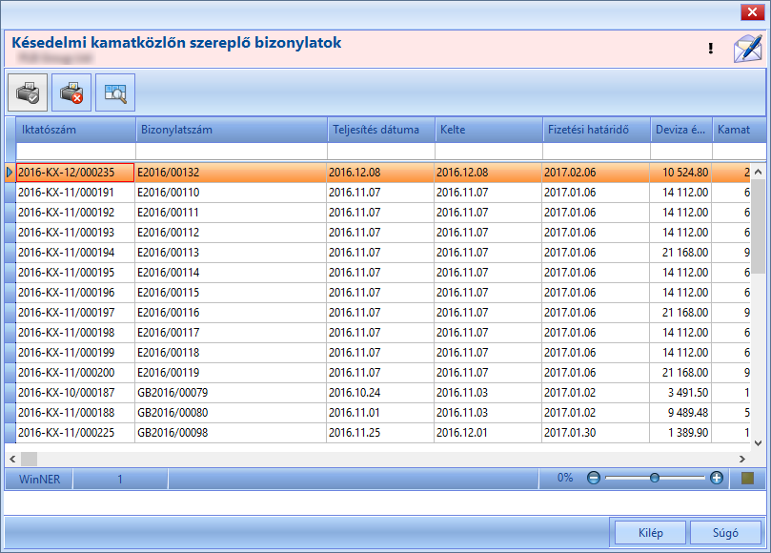This screenshot has height=553, width=771.
Task: Click the zoom in plus icon
Action: (717, 478)
